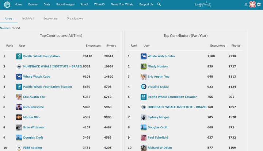263x151 pixels.
Task: Switch to the Organizations tab
Action: click(75, 18)
